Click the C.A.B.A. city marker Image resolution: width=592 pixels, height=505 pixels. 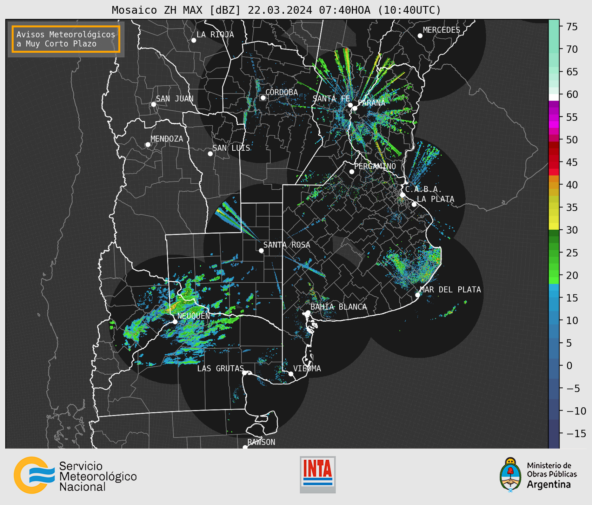tap(403, 195)
